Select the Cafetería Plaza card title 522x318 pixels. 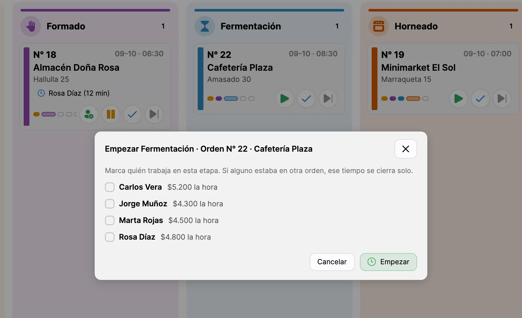pos(240,68)
